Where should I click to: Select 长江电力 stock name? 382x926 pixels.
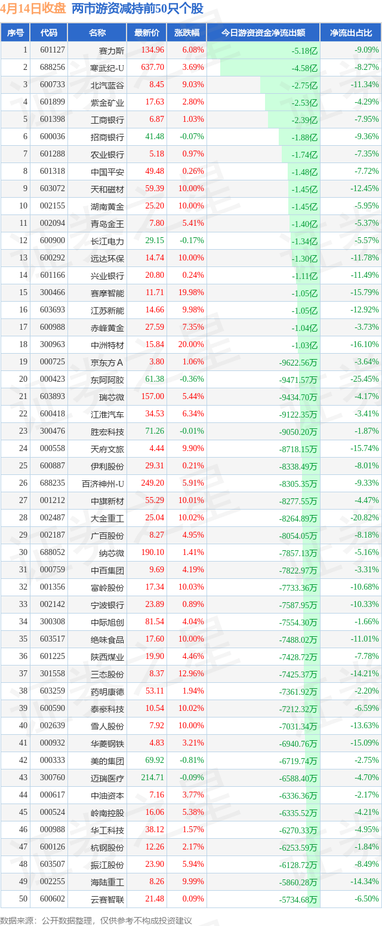[107, 241]
